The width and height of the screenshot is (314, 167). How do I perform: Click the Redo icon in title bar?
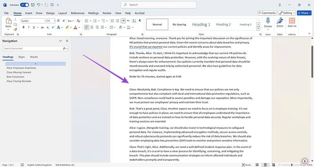(46, 5)
